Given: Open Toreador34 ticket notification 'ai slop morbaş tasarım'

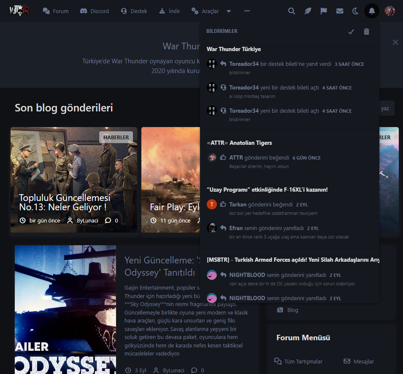Looking at the screenshot, I should pos(289,92).
